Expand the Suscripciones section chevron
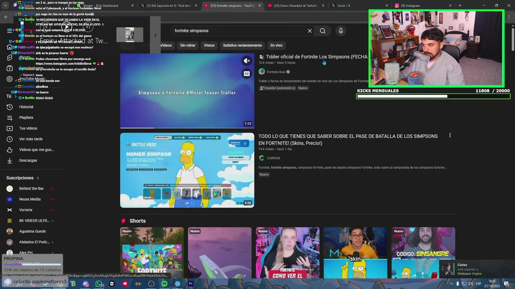515x289 pixels. pyautogui.click(x=38, y=178)
